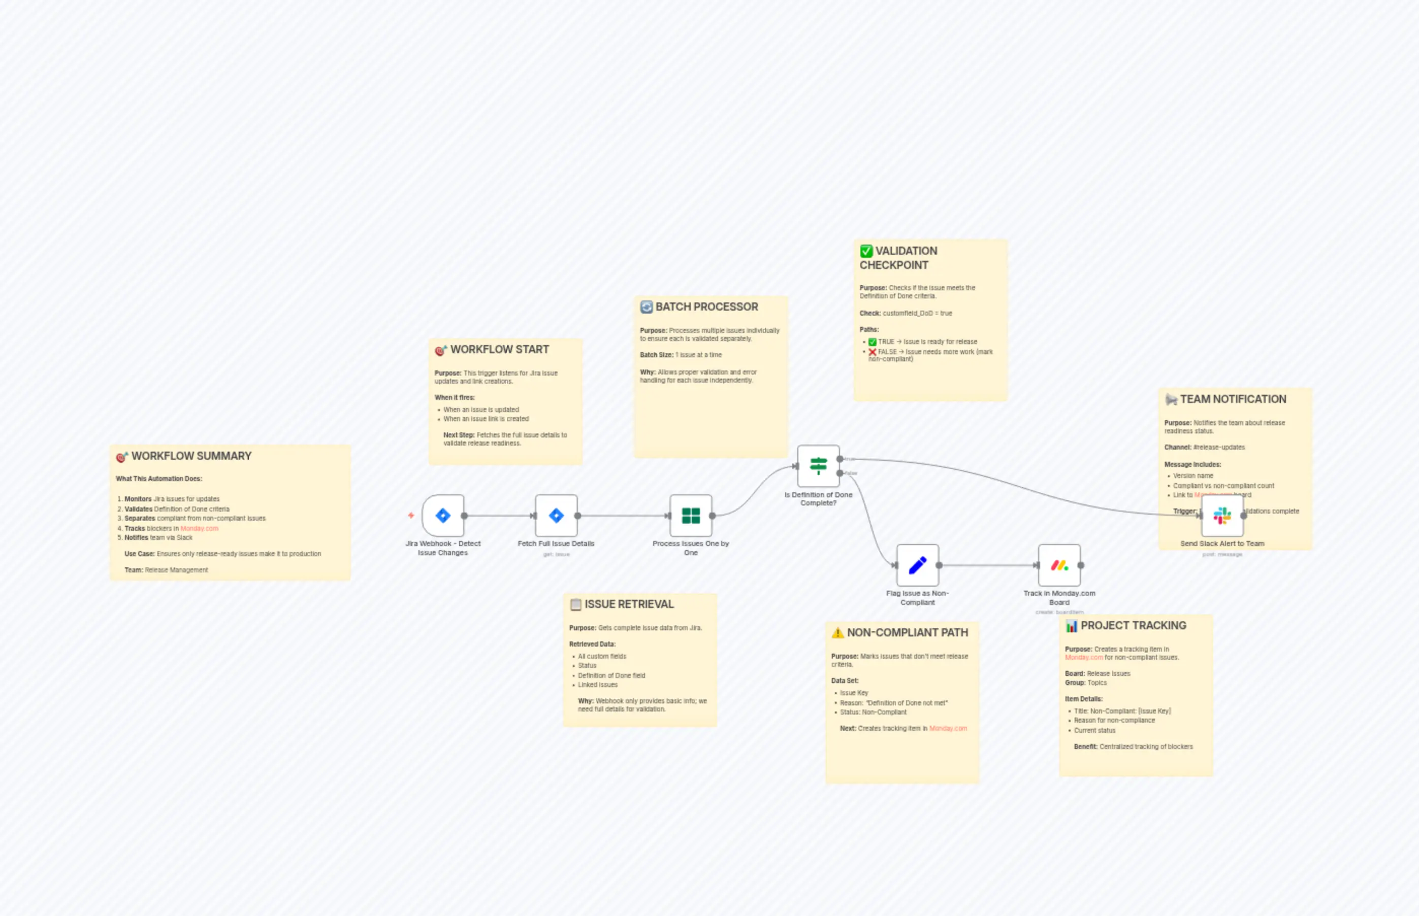Screen dimensions: 1419x916
Task: Select the Is Definition of Done Complete switch node
Action: pos(819,467)
